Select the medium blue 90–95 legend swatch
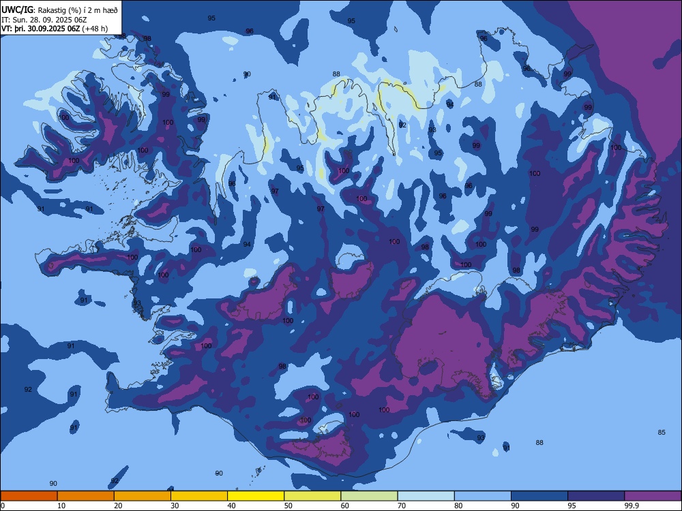The width and height of the screenshot is (682, 511). (x=539, y=496)
